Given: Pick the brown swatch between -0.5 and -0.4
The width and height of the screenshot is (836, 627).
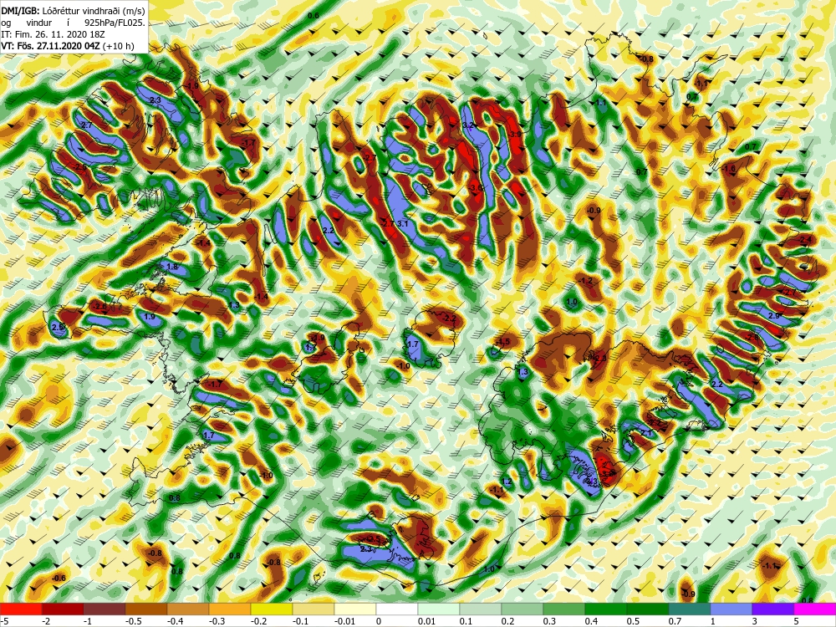Looking at the screenshot, I should pyautogui.click(x=146, y=609).
